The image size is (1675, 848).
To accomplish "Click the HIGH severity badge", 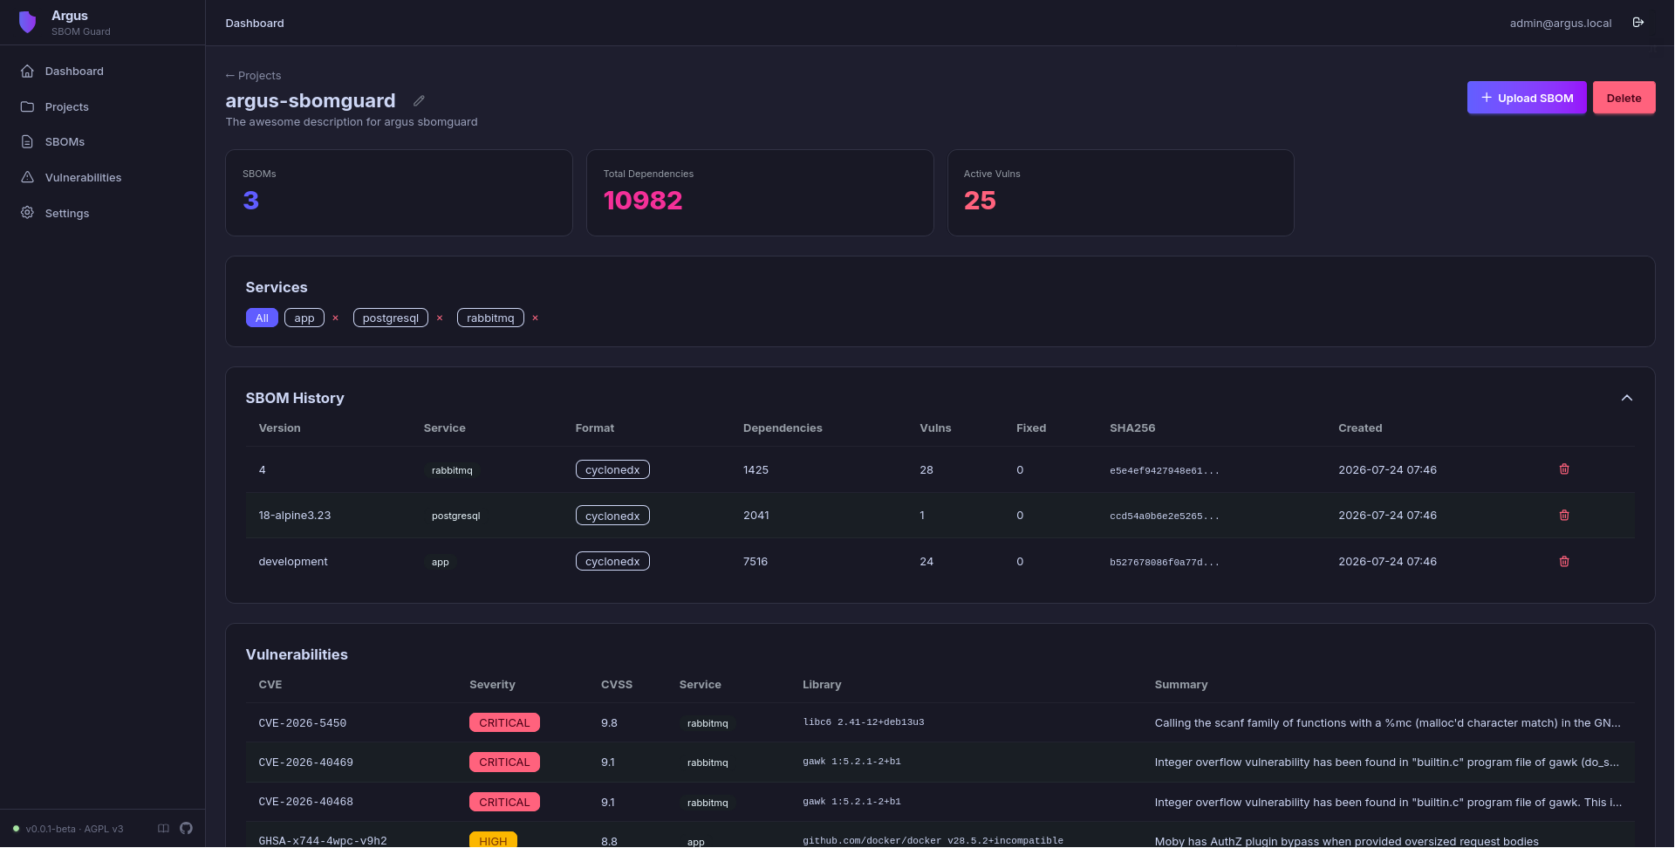I will click(493, 840).
